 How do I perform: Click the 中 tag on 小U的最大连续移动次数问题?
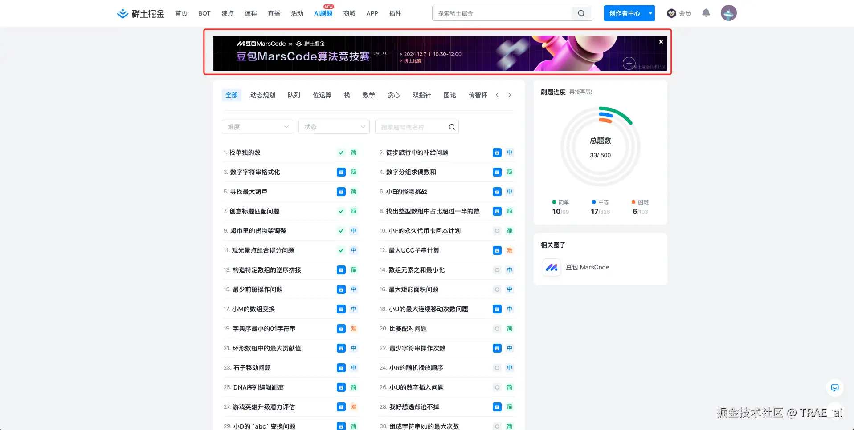pos(510,309)
